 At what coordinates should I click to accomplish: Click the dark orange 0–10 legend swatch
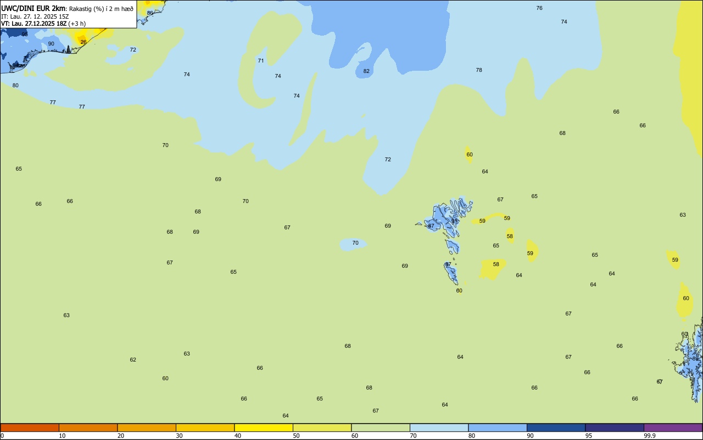[30, 427]
